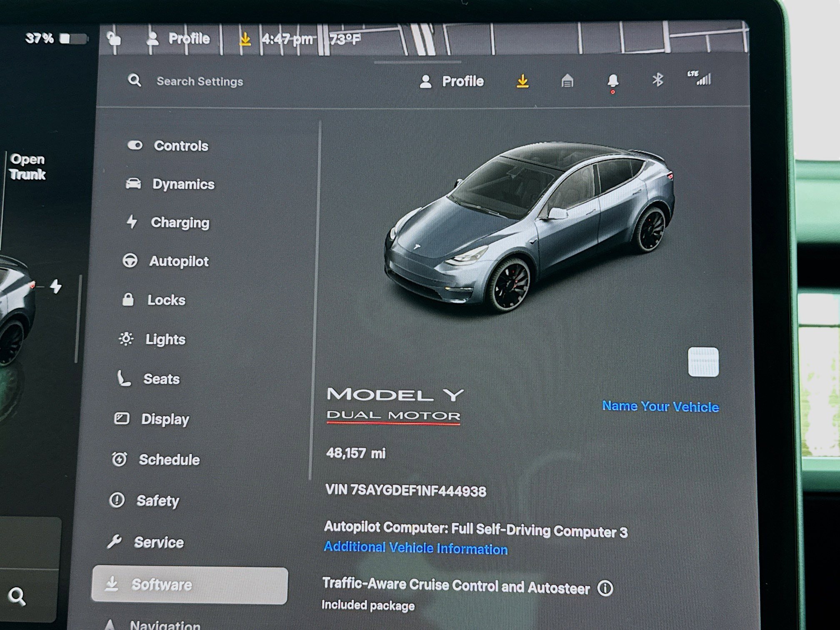The height and width of the screenshot is (630, 840).
Task: Open Additional Vehicle Information link
Action: [416, 547]
